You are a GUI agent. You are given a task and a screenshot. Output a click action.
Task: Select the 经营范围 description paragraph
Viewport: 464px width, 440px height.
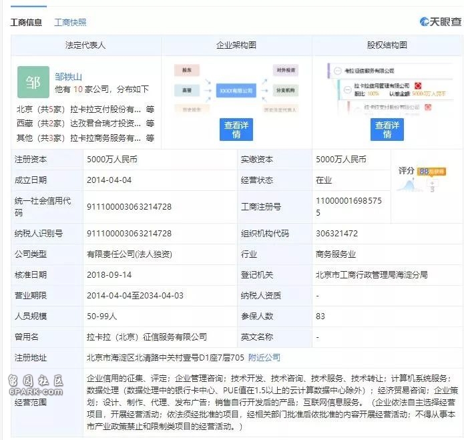pyautogui.click(x=272, y=403)
